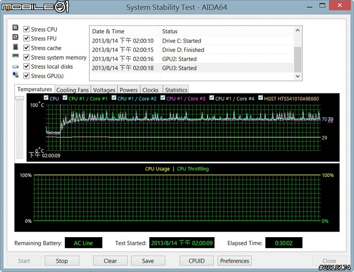
Task: Toggle CPU #1 / Core #3 graph checkbox
Action: (163, 98)
